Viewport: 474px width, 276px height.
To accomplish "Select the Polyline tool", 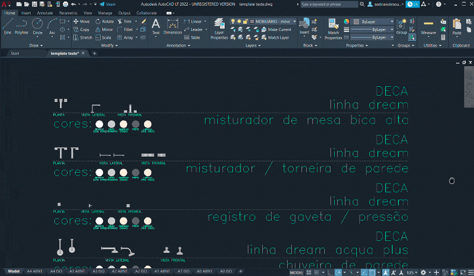I will coord(21,26).
